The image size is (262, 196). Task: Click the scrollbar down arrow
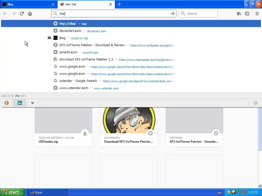point(260,186)
